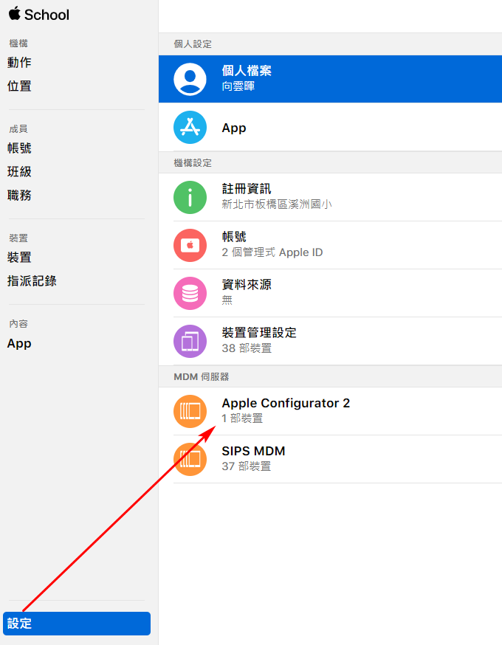Open 指派記錄 in the sidebar
This screenshot has width=502, height=645.
tap(32, 281)
